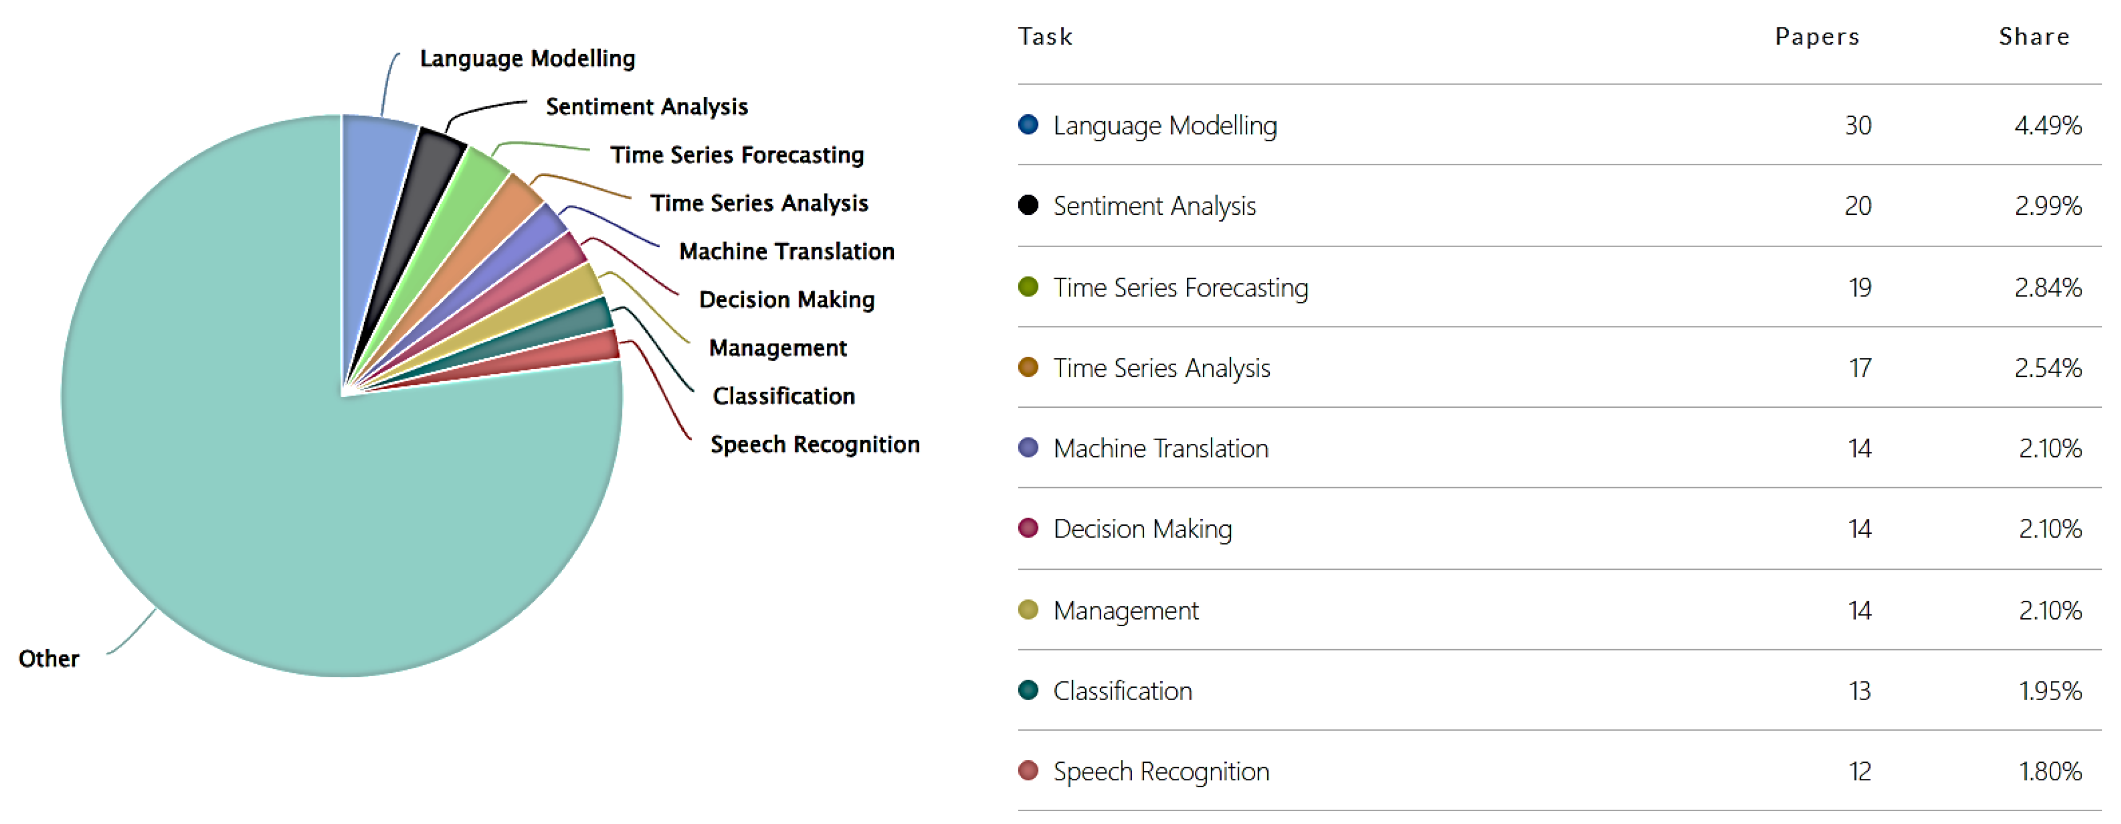2121x824 pixels.
Task: Click the black Sentiment Analysis legend dot
Action: (x=1028, y=205)
